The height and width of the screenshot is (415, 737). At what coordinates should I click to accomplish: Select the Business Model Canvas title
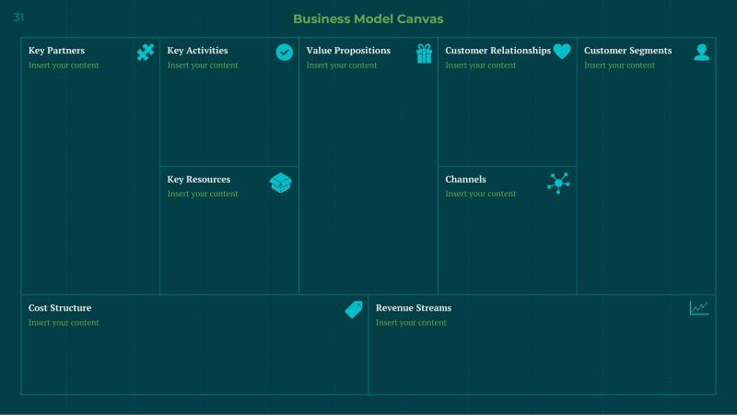click(x=368, y=18)
